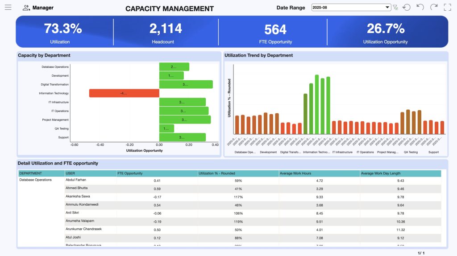Screen dimensions: 457x256
Task: Select the FTE Opportunity 564 card
Action: [x=275, y=32]
